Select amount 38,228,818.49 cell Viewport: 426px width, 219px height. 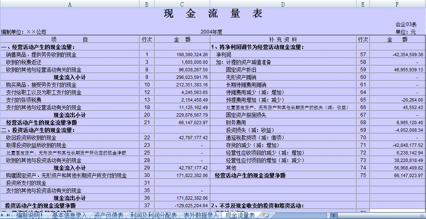[397, 160]
